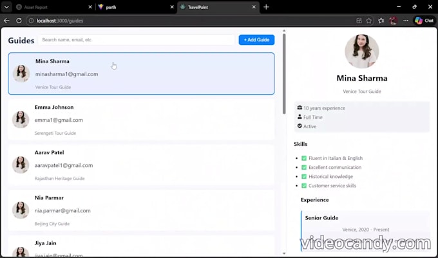The image size is (438, 258).
Task: Click the Guides page heading
Action: click(x=21, y=41)
